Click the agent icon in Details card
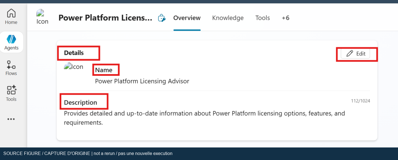 (x=74, y=67)
